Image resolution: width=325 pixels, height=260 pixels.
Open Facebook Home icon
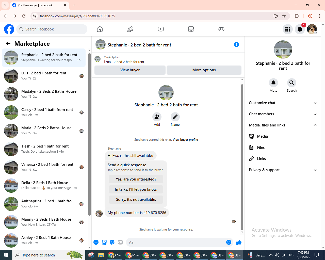[100, 29]
